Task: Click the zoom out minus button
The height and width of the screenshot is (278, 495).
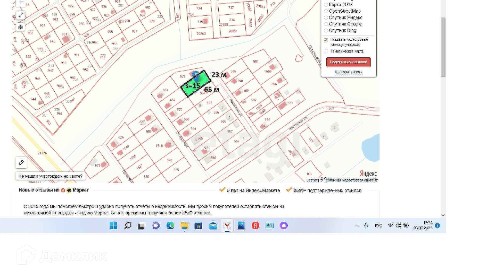Action: [x=21, y=3]
